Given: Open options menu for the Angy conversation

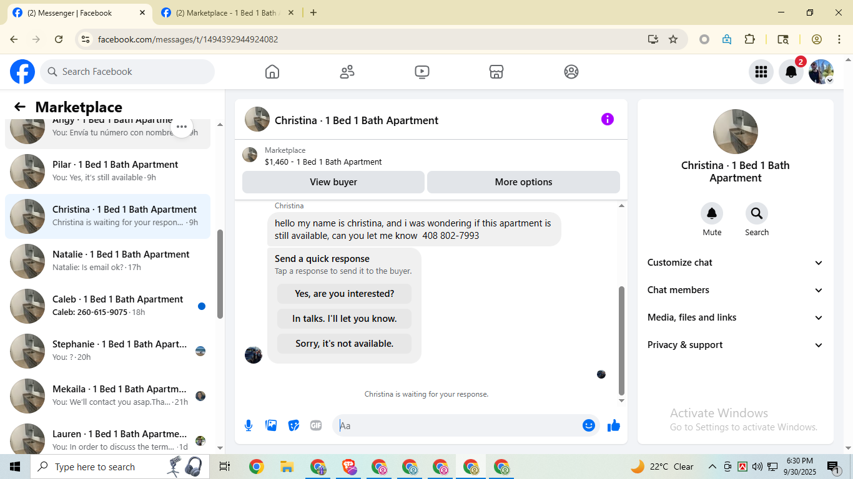Looking at the screenshot, I should [182, 127].
